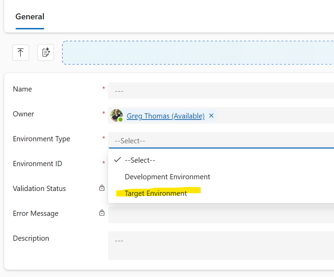
Task: Remove Greg Thomas as owner
Action: tap(211, 116)
